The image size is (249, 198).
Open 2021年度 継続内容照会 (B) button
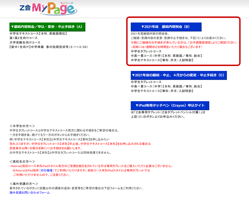click(x=166, y=27)
